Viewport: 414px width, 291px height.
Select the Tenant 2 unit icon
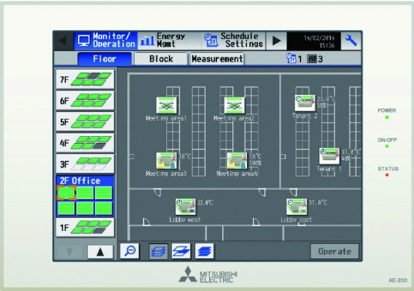(305, 103)
